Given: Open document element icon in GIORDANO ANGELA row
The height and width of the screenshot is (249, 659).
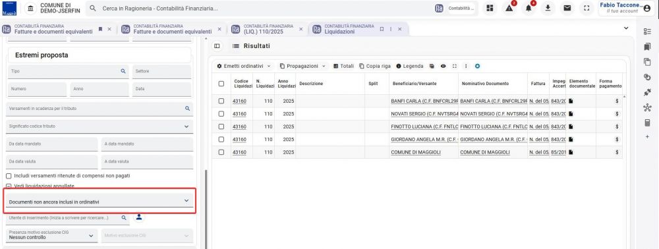Looking at the screenshot, I should click(x=571, y=140).
